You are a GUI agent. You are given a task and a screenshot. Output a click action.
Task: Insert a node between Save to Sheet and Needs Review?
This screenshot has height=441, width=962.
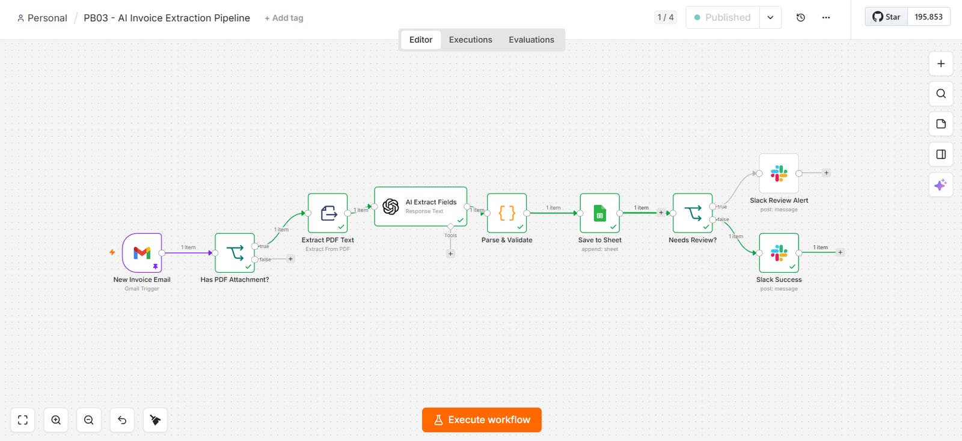pos(661,213)
